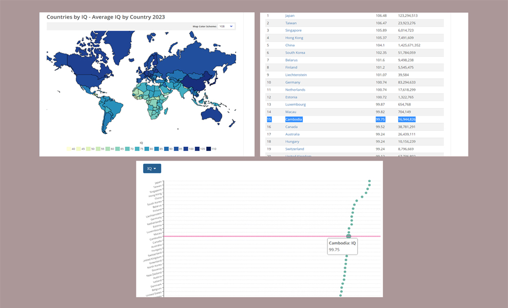Open the Japan link in the table
508x308 pixels.
[x=290, y=15]
